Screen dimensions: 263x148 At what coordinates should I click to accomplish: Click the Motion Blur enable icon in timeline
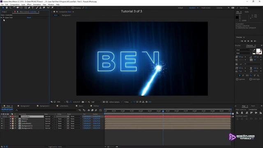coord(96,110)
